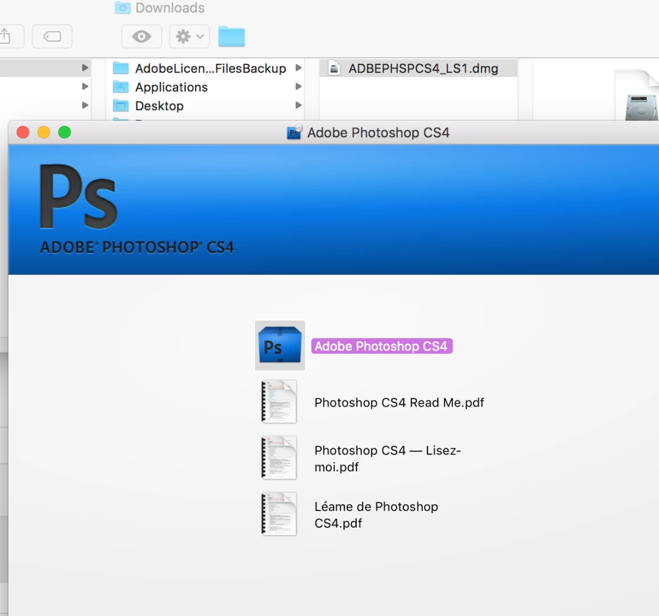This screenshot has width=659, height=616.
Task: Select the highlighted Adobe Photoshop CS4 label
Action: (x=382, y=346)
